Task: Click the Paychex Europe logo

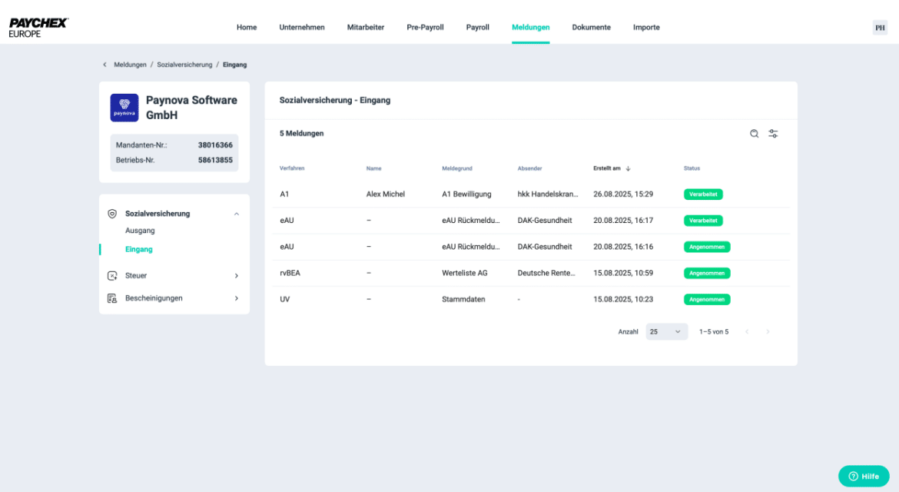Action: [38, 28]
